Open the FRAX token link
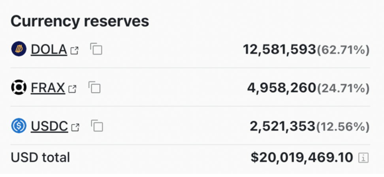 tap(48, 88)
